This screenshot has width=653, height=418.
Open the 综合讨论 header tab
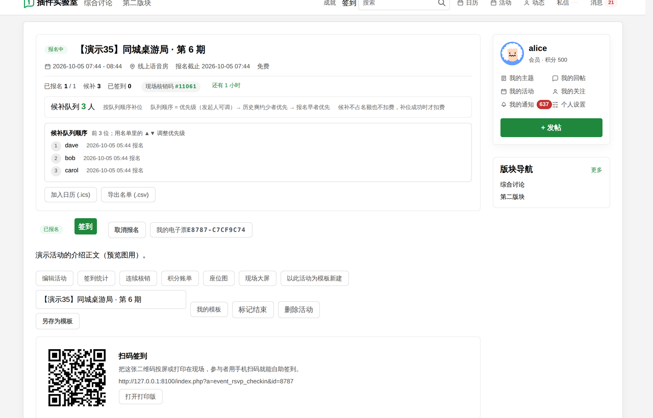[x=98, y=3]
